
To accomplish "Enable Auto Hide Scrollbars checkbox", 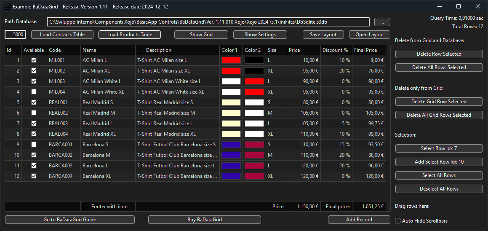I will pyautogui.click(x=398, y=220).
